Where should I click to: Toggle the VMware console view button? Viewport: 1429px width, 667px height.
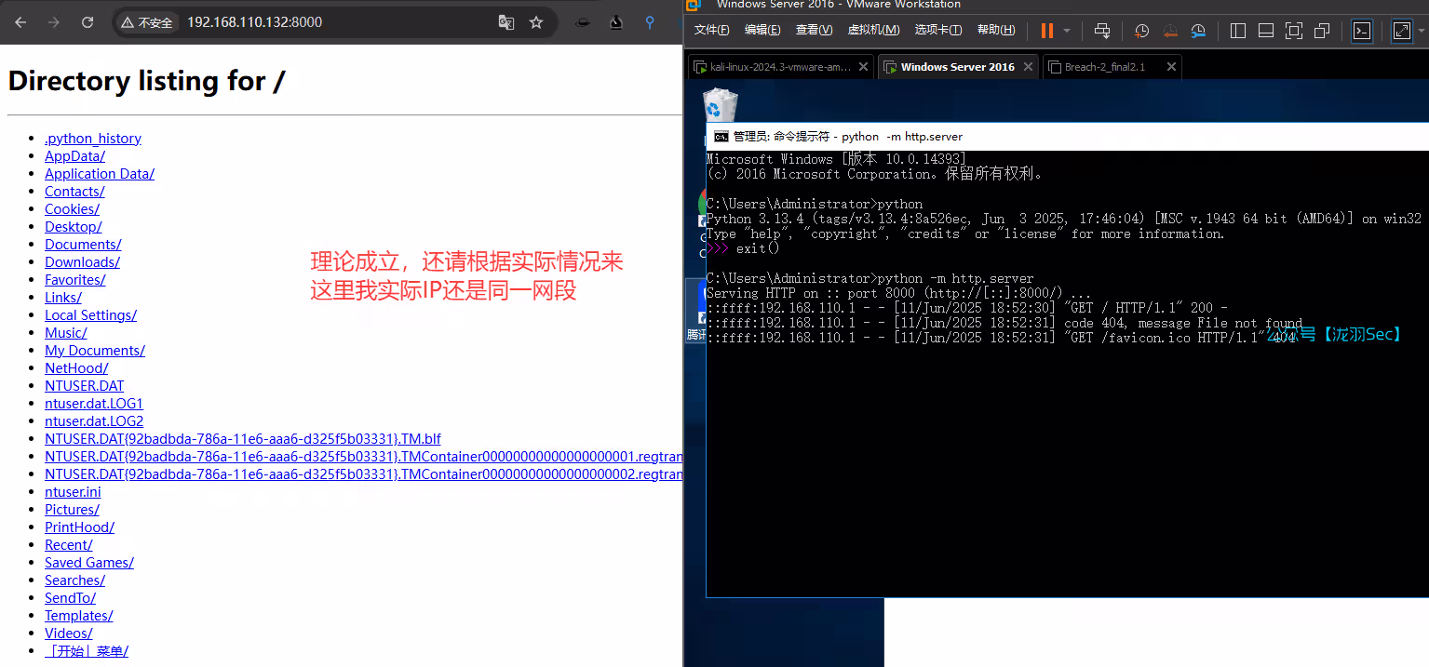tap(1361, 31)
